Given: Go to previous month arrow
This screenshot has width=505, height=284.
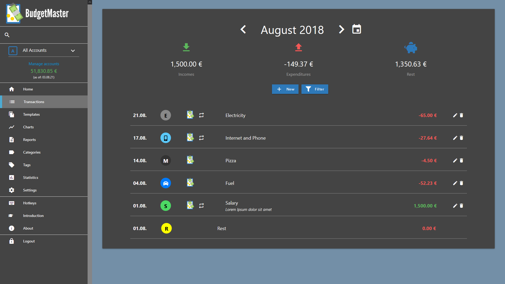Looking at the screenshot, I should click(x=243, y=29).
